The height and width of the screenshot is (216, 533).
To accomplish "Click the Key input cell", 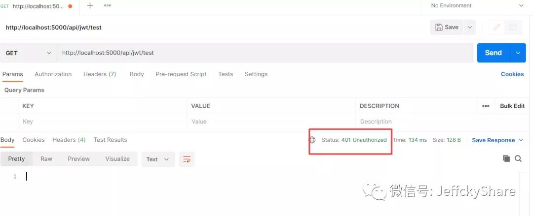I will click(102, 122).
